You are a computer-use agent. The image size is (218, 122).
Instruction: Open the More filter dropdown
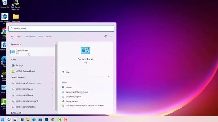[x=49, y=36]
